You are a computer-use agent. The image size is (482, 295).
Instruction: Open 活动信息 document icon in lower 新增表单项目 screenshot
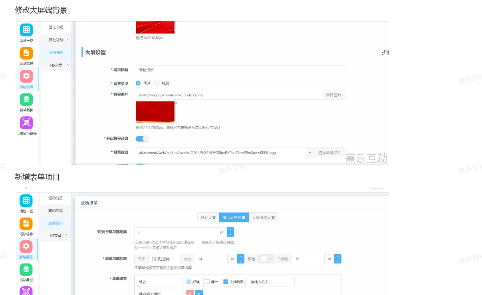click(26, 224)
